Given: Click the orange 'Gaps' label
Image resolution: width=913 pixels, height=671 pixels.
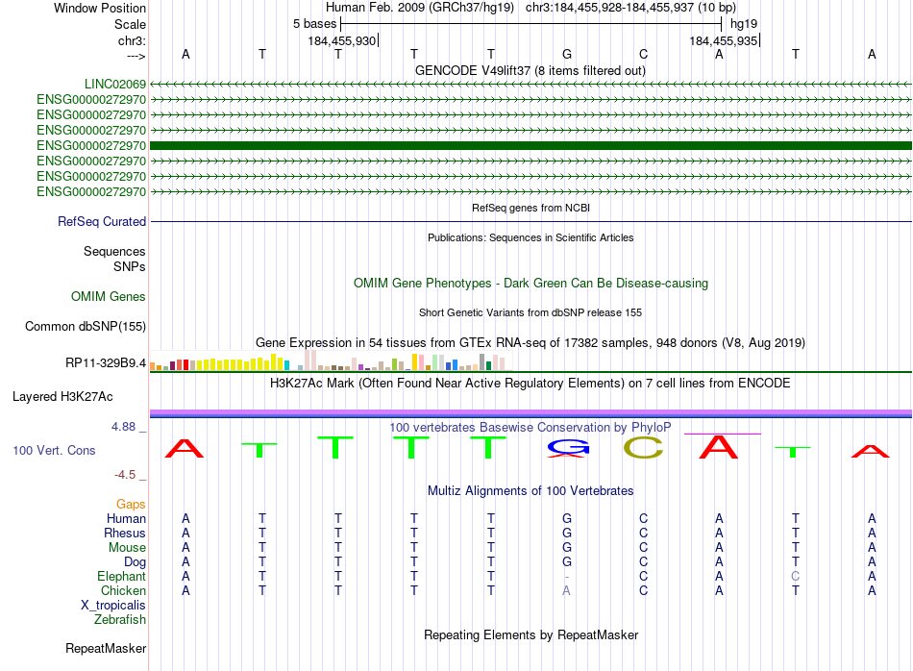Looking at the screenshot, I should point(131,505).
